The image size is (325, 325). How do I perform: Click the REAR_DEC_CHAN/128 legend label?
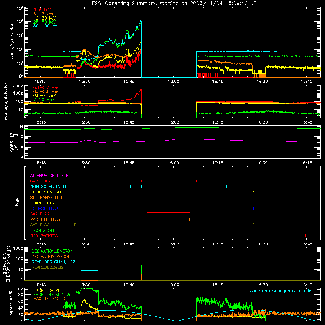pos(54,262)
